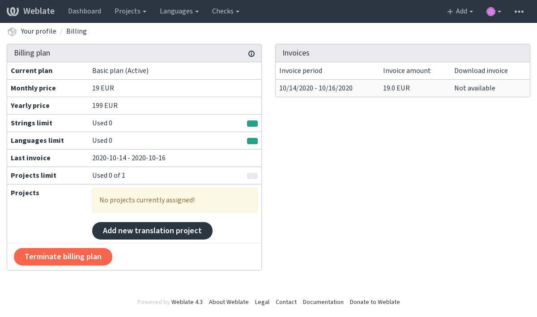Open the three-dots more menu
Image resolution: width=537 pixels, height=317 pixels.
(519, 11)
